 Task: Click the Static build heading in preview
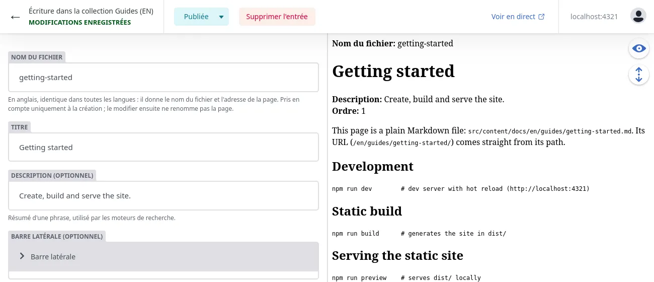[367, 211]
